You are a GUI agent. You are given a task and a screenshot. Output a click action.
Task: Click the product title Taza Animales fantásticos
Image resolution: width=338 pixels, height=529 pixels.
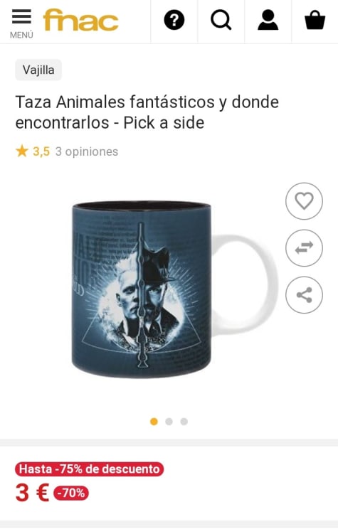click(147, 112)
